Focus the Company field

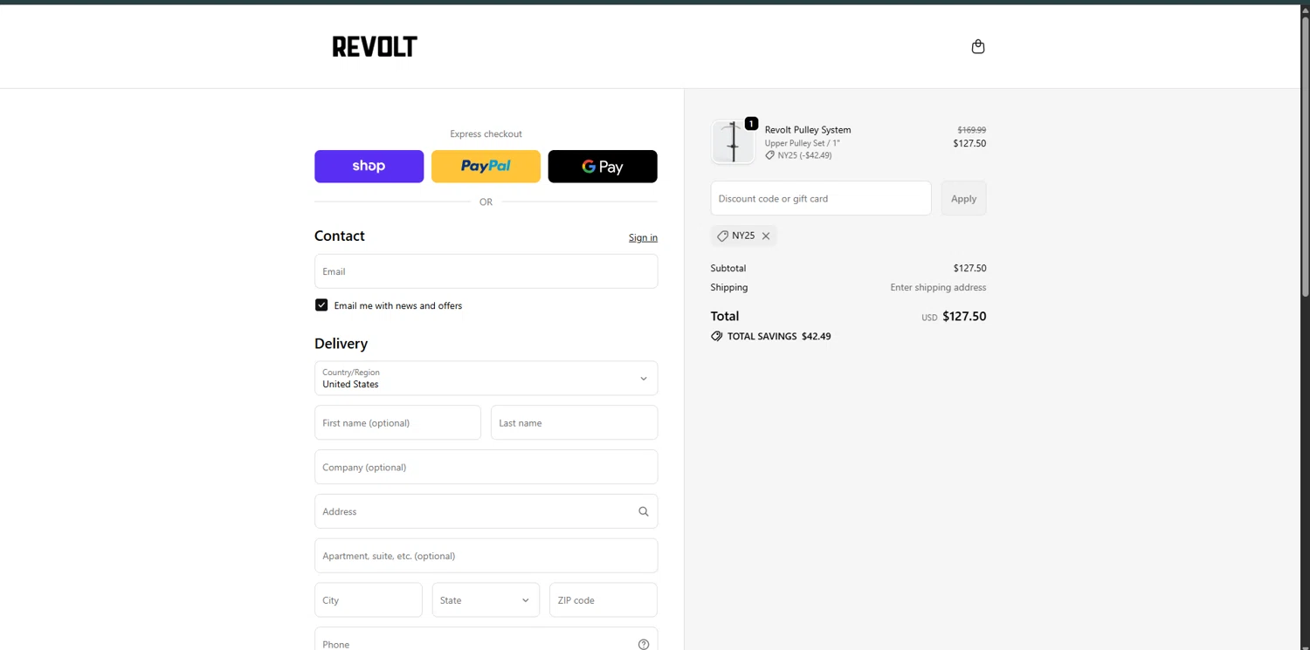pyautogui.click(x=486, y=467)
